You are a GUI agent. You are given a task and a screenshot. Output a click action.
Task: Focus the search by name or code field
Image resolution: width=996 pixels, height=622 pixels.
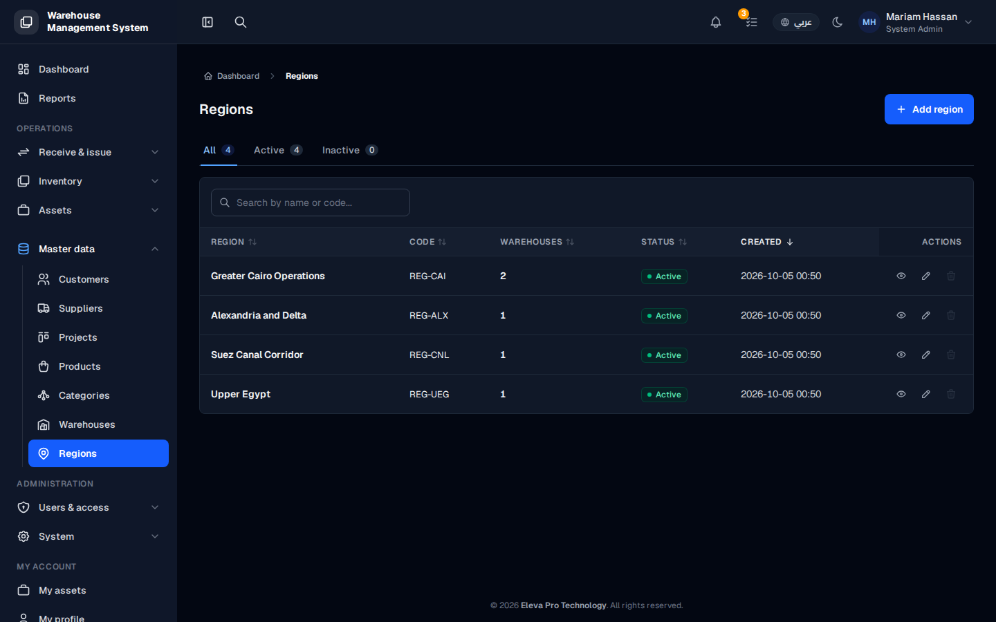[x=311, y=202]
